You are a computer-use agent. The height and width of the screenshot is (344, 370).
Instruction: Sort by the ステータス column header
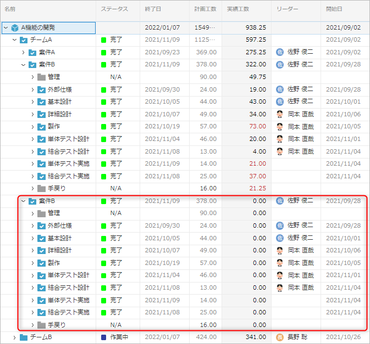[114, 9]
